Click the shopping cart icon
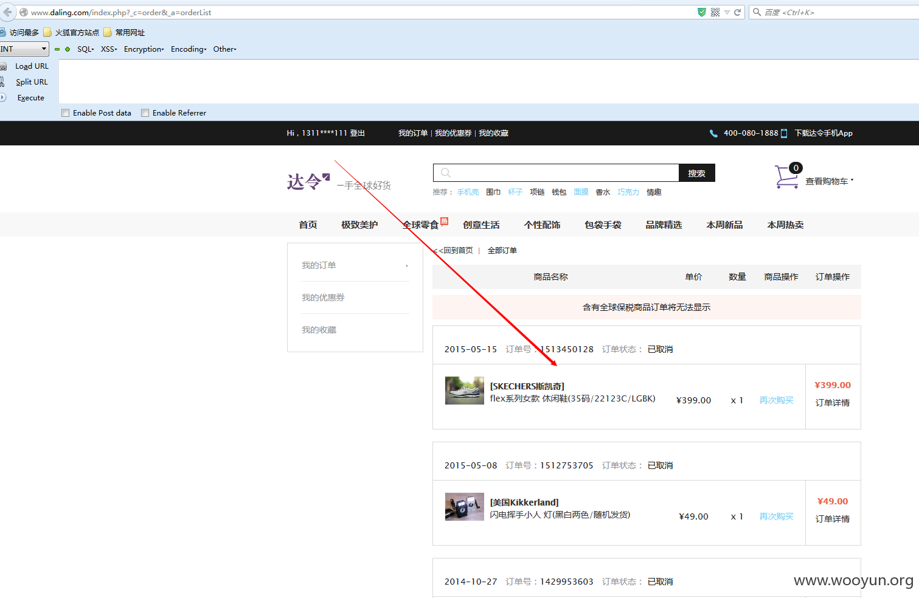 (786, 177)
